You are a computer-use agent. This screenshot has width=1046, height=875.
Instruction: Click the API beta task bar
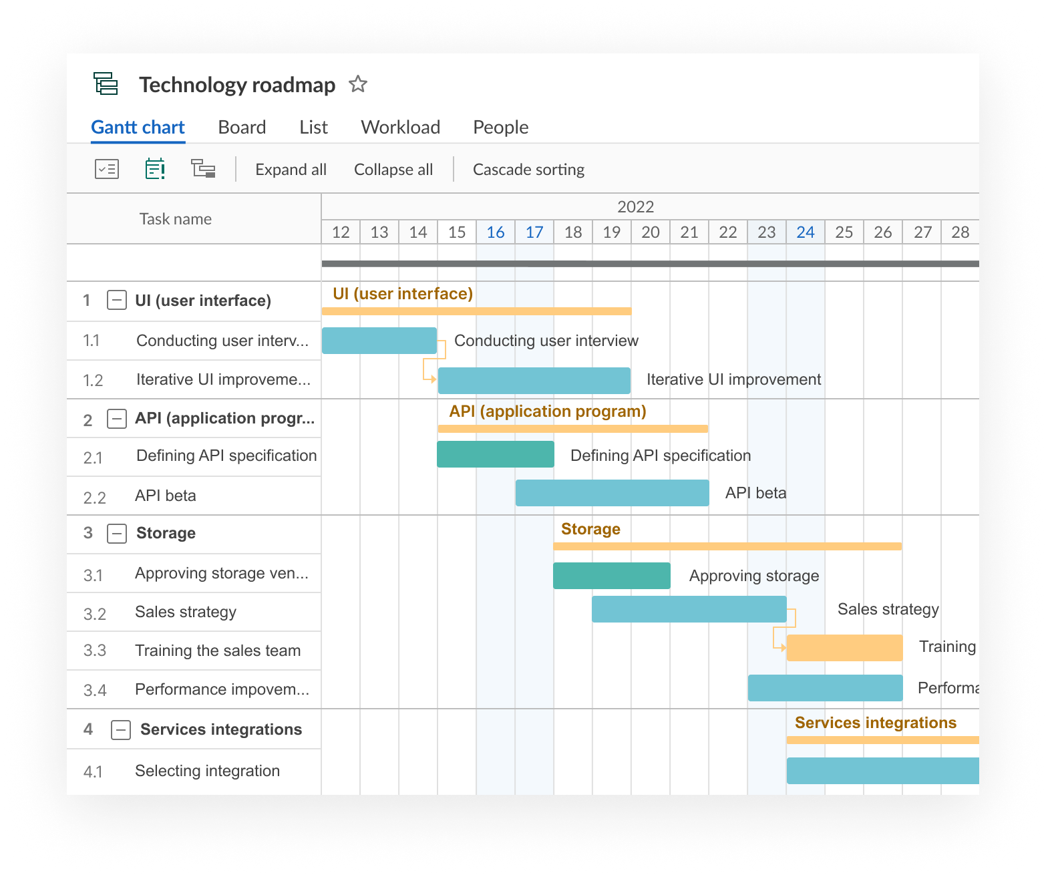pos(611,493)
